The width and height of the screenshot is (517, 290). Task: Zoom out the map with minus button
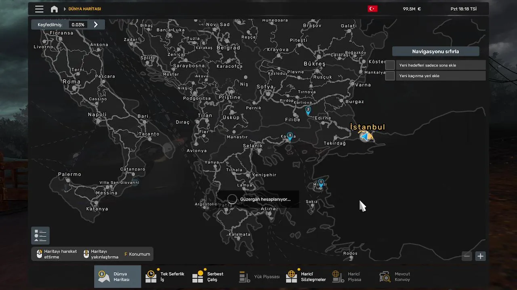click(467, 256)
